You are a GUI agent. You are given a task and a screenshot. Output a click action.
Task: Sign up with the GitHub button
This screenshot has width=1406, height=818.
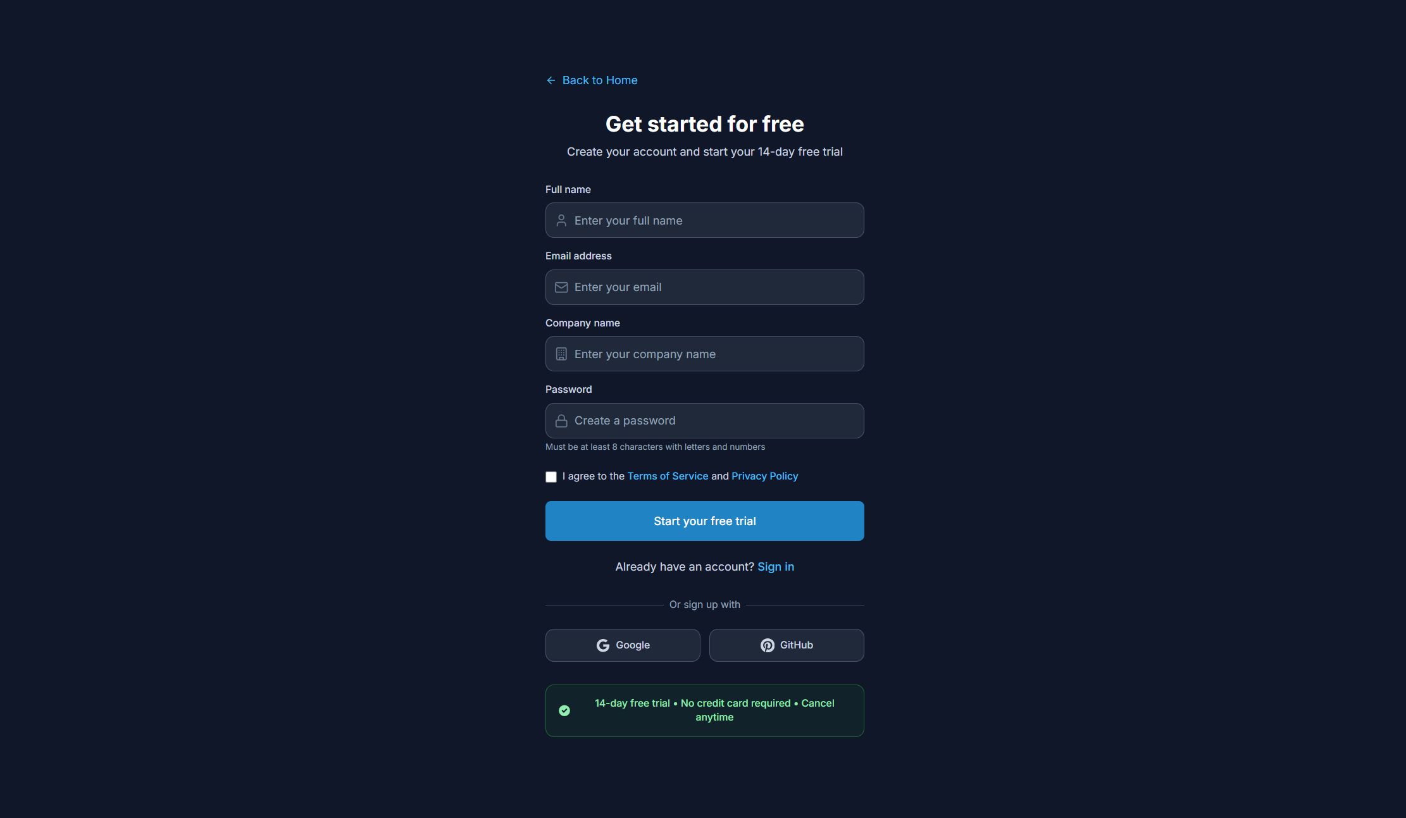(787, 645)
